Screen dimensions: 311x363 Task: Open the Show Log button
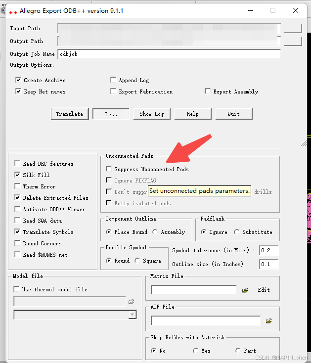click(152, 114)
